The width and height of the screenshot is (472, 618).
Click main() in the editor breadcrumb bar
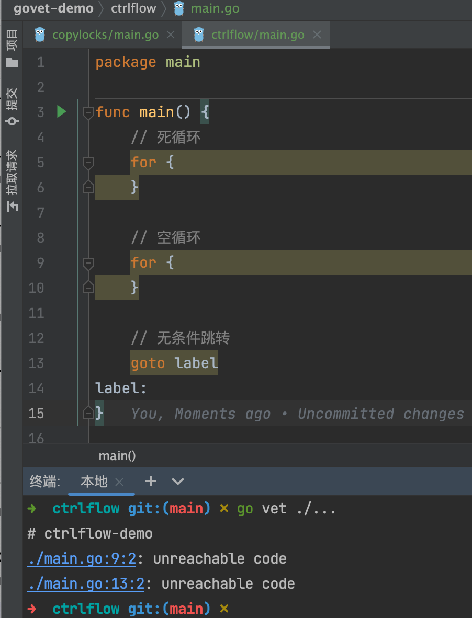point(117,456)
